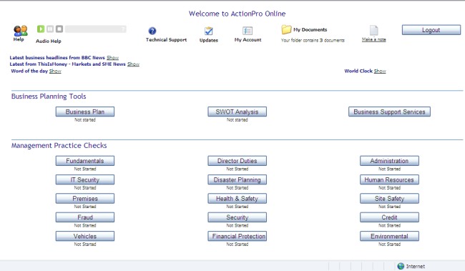The height and width of the screenshot is (271, 465).
Task: Start the Fundamentals check
Action: (x=85, y=161)
